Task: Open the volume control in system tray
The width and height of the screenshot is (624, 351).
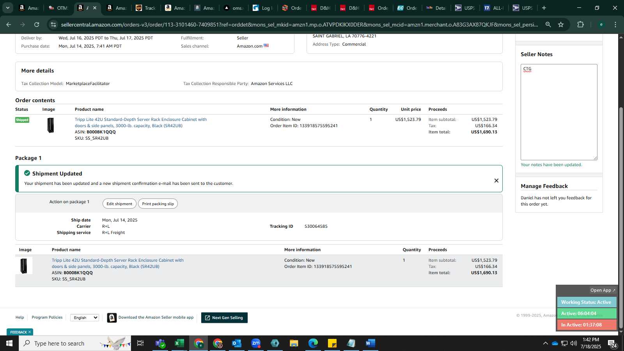Action: (574, 343)
